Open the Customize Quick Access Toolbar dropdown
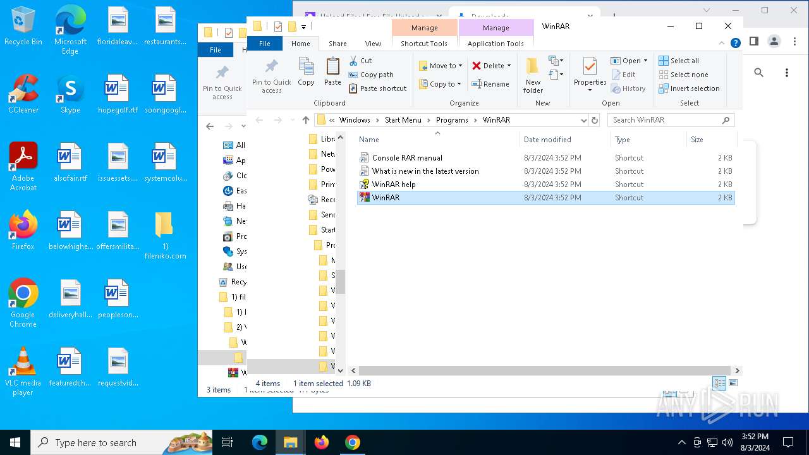 click(x=304, y=27)
